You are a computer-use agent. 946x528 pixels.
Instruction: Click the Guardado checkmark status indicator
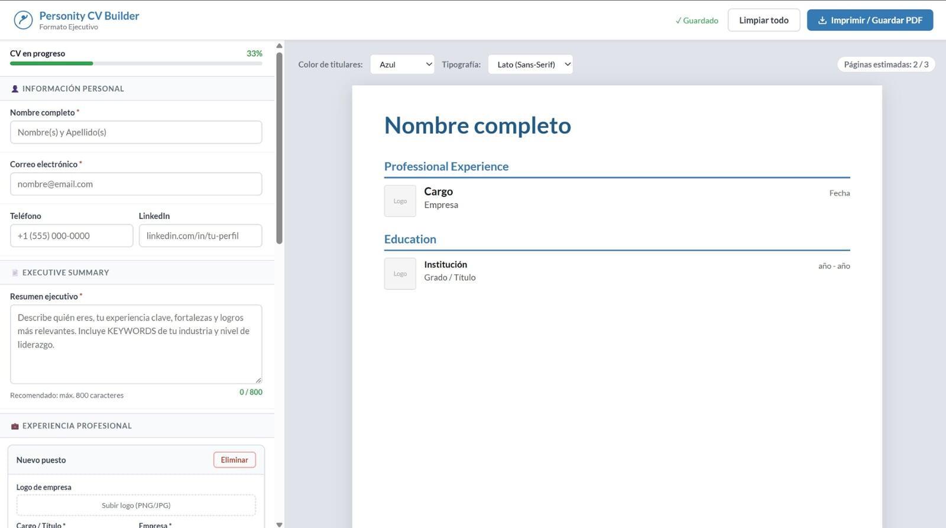coord(696,20)
